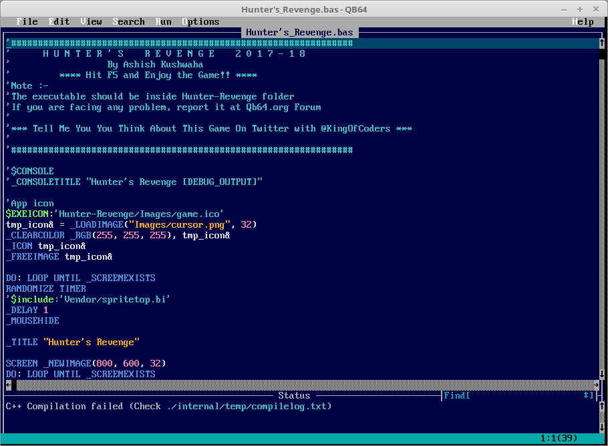Image resolution: width=608 pixels, height=446 pixels.
Task: Click the horizontal scrollbar track
Action: (x=301, y=385)
